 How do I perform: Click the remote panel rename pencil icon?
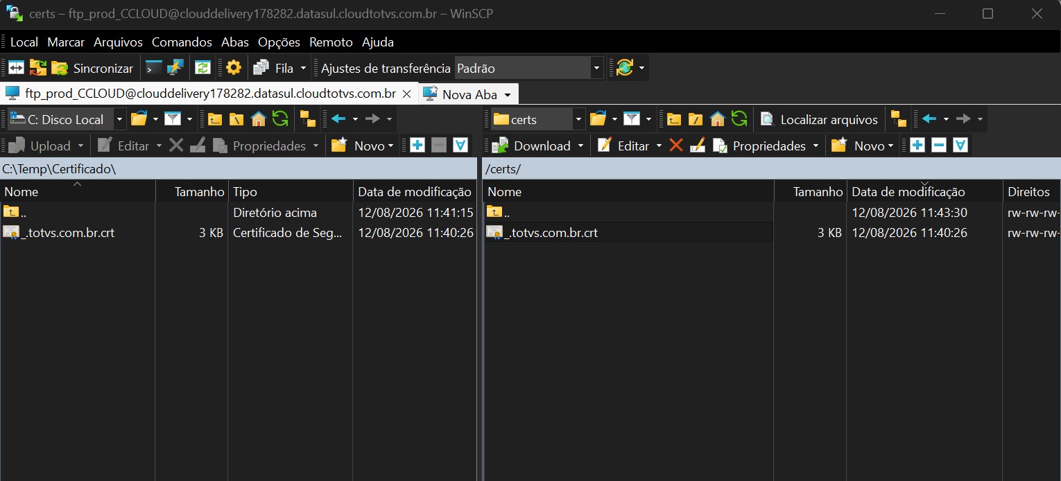(698, 146)
